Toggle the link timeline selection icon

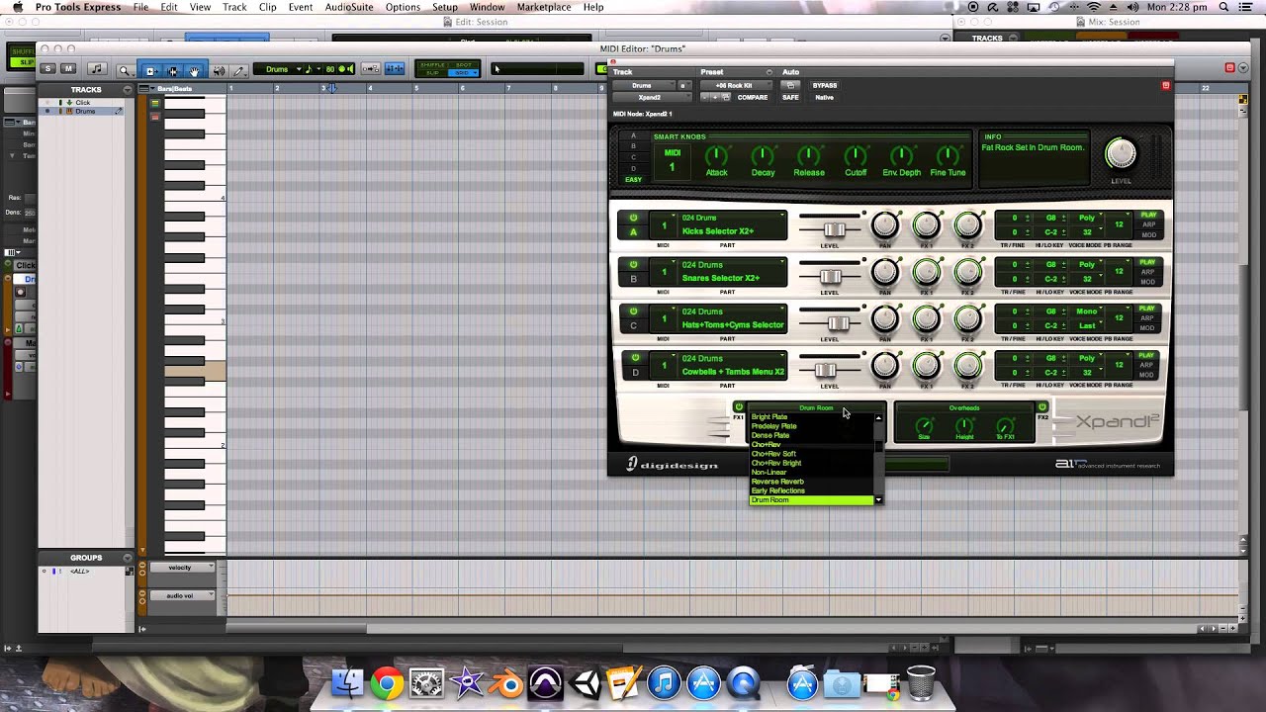coord(371,69)
